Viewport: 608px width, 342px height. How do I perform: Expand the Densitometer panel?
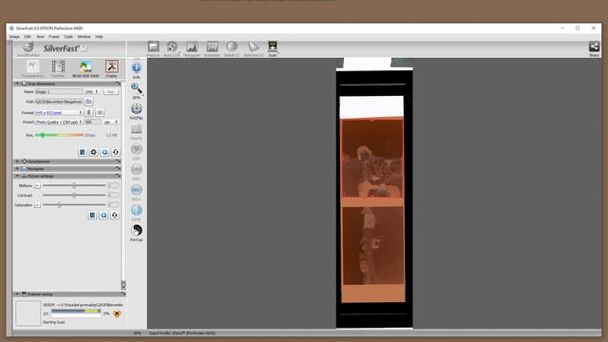click(x=17, y=161)
